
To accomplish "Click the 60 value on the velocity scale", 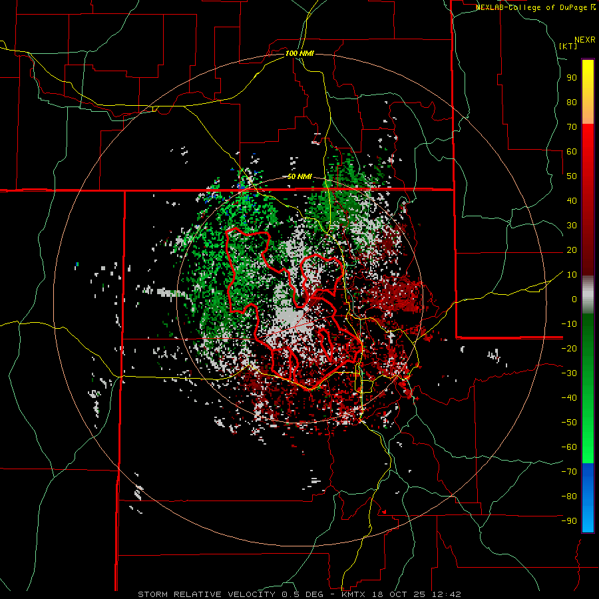I will [x=572, y=151].
